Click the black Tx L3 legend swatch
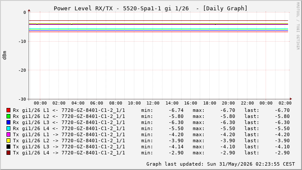This screenshot has height=170, width=302. [x=8, y=147]
